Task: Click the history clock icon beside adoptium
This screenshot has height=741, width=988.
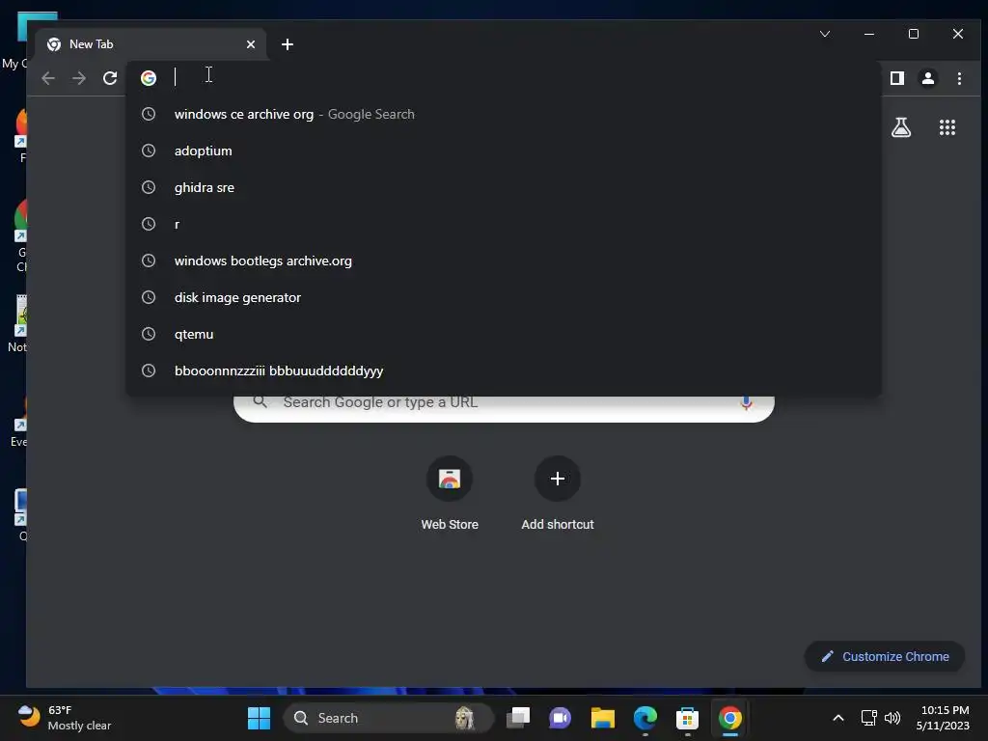Action: 149,151
